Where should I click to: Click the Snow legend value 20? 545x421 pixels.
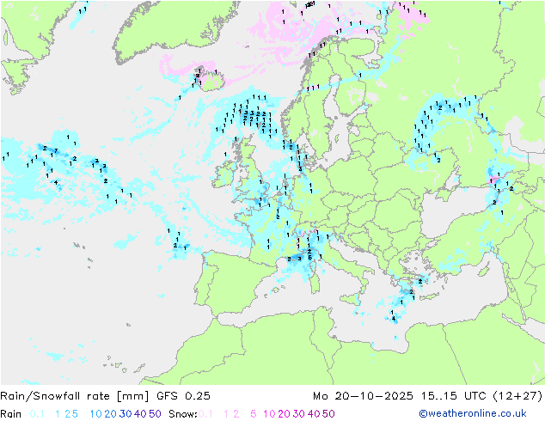[x=284, y=414]
